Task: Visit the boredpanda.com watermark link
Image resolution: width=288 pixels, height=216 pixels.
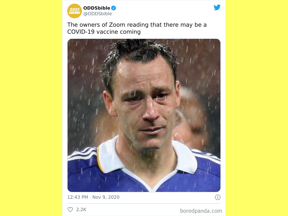Action: [201, 211]
